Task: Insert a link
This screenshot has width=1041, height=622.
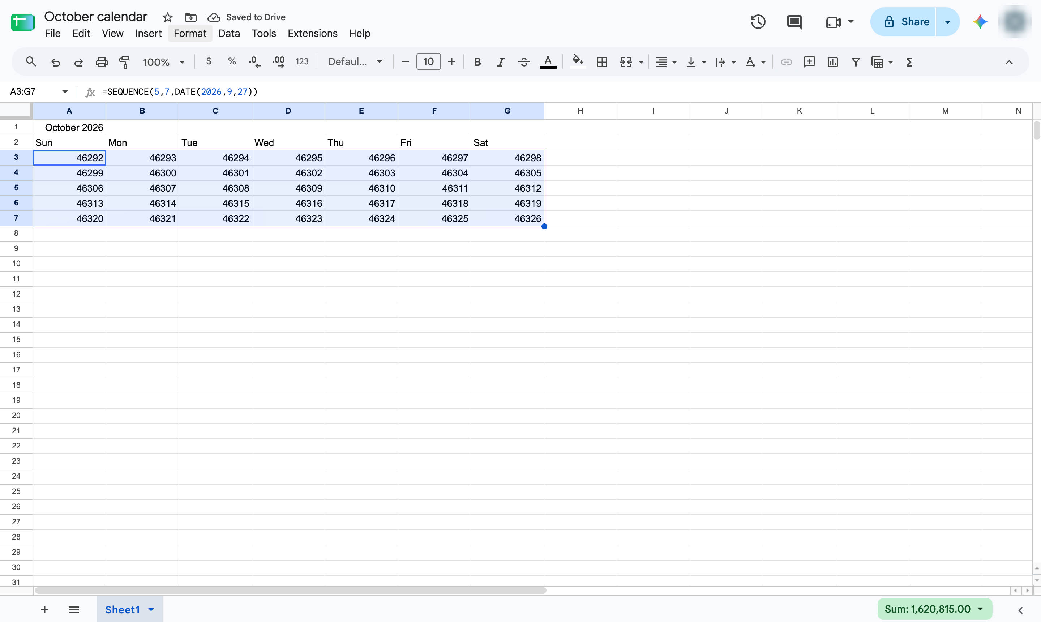Action: pyautogui.click(x=786, y=62)
